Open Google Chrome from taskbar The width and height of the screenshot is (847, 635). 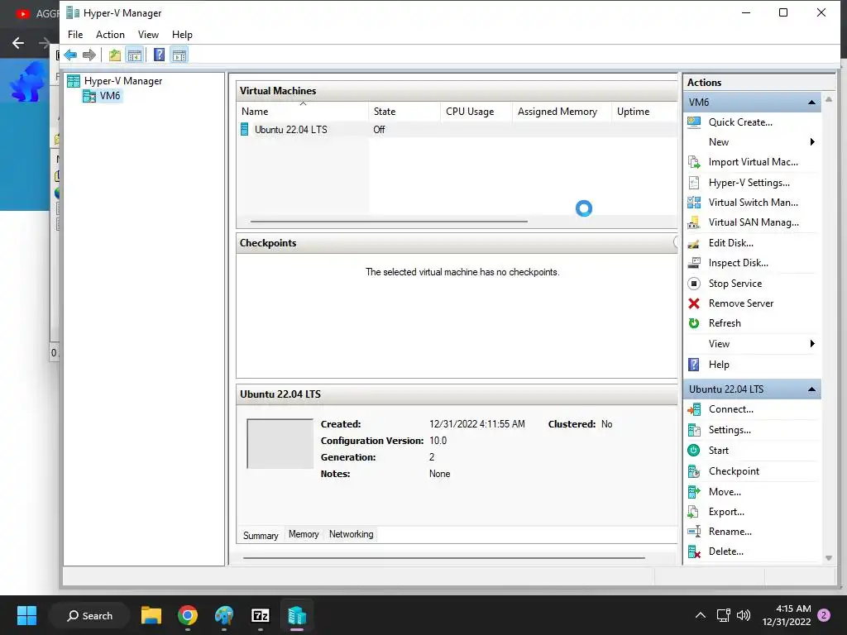click(x=188, y=615)
